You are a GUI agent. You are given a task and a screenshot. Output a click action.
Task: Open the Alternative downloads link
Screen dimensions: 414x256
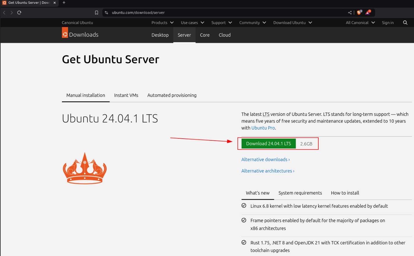click(x=265, y=159)
